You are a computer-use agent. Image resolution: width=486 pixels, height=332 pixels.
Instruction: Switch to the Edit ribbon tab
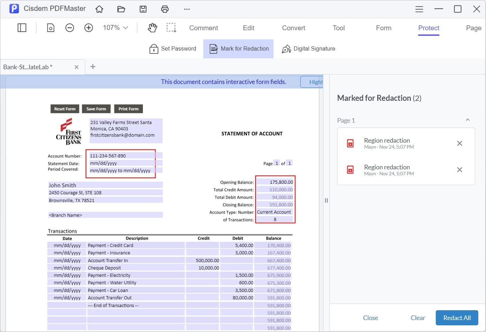point(248,28)
